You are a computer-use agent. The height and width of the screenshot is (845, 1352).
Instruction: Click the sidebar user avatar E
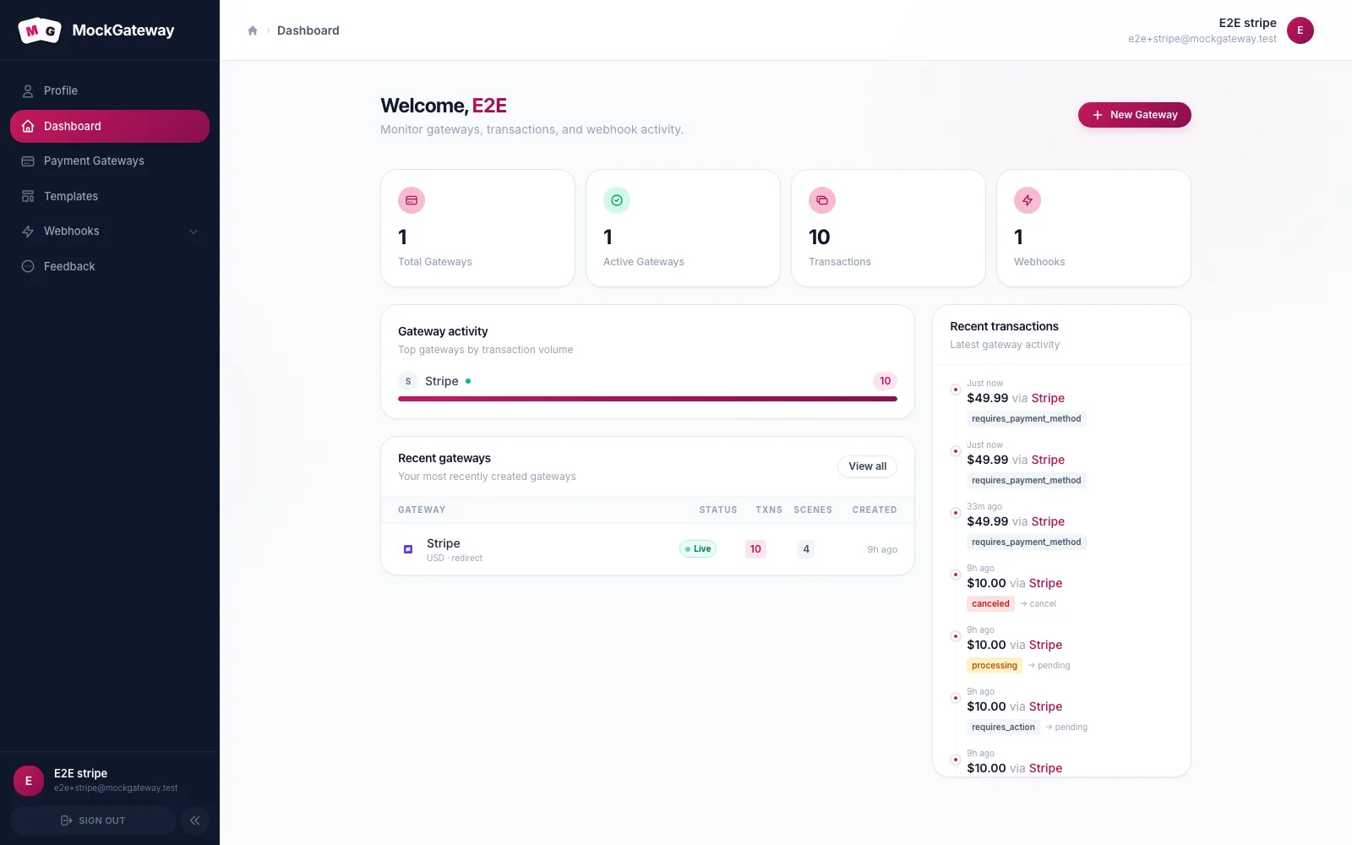(29, 781)
